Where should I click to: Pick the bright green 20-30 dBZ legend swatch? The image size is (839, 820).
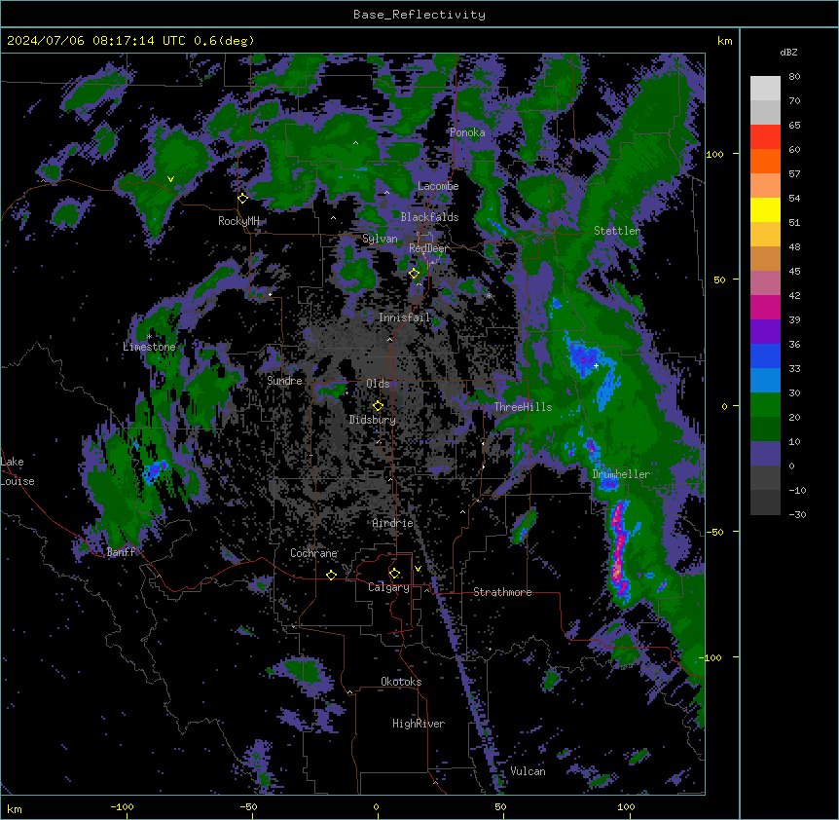coord(765,405)
